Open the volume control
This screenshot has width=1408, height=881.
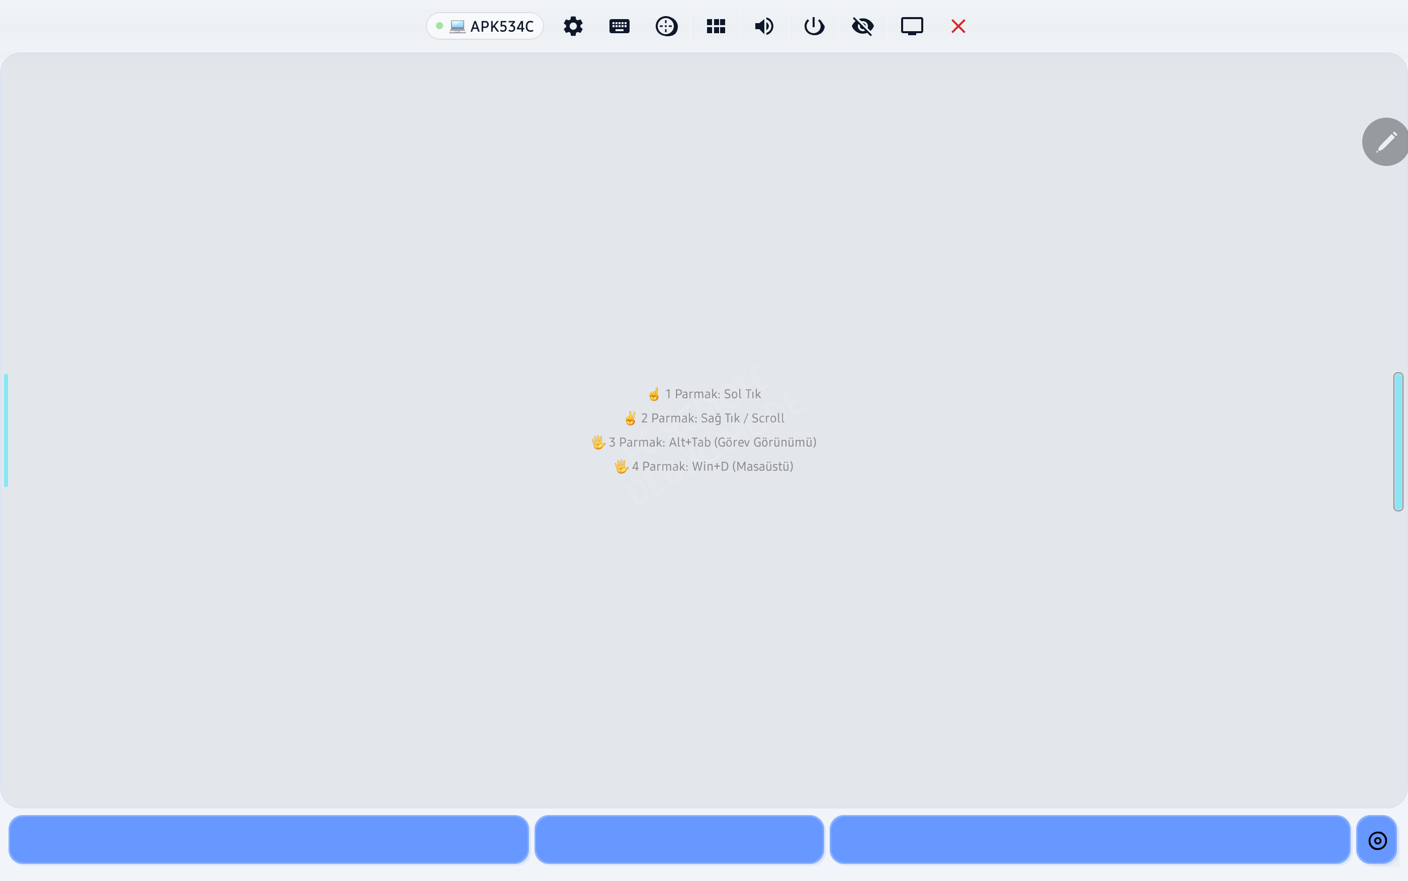(764, 26)
